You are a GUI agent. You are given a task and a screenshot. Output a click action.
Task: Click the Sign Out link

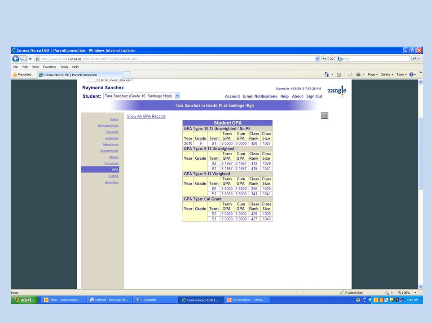[x=314, y=96]
